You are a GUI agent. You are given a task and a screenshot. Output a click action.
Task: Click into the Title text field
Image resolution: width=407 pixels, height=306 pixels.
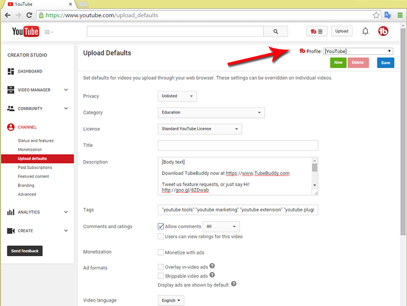point(238,145)
